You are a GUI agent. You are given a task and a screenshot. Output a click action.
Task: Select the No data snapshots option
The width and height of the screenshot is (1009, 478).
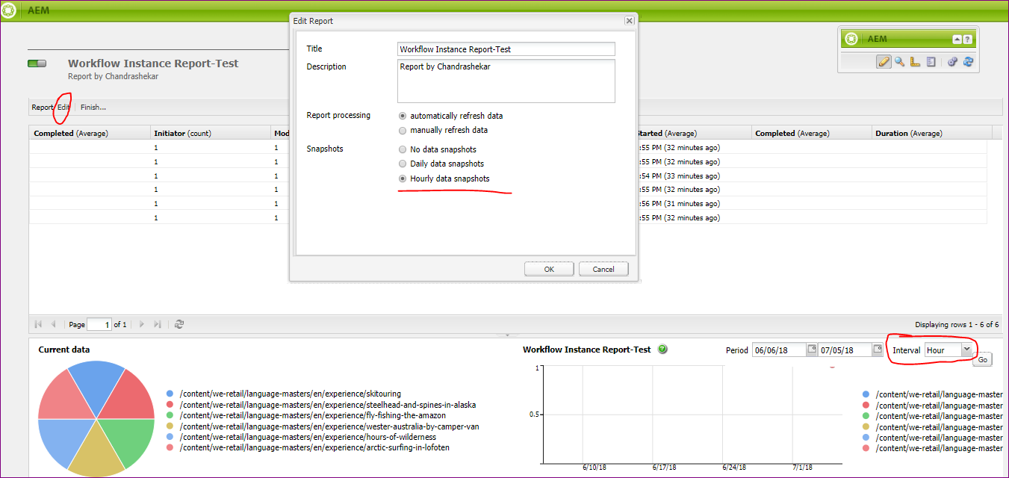(x=403, y=149)
